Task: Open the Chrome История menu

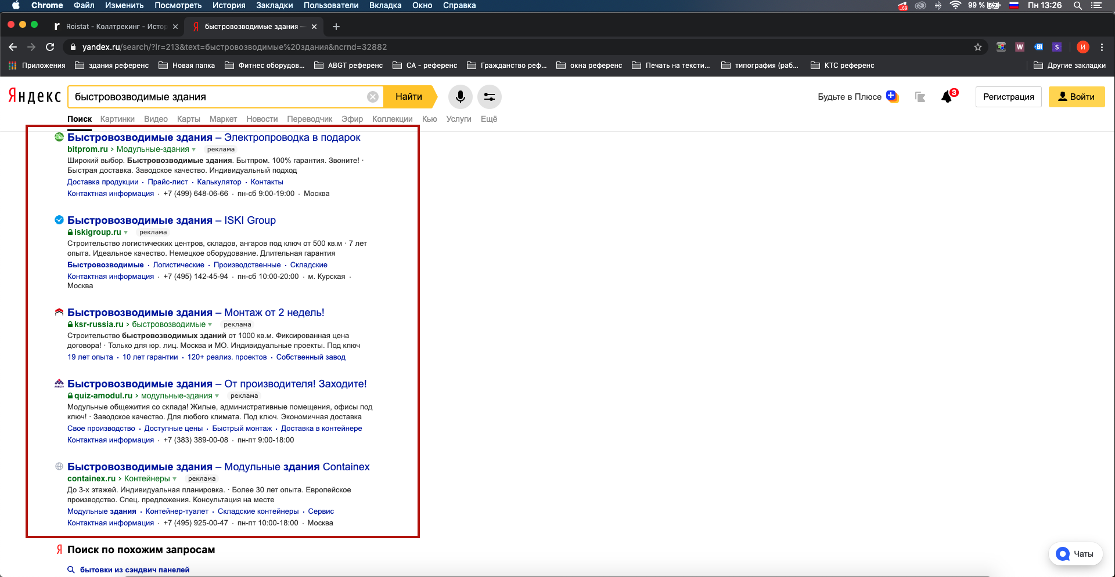Action: pos(229,5)
